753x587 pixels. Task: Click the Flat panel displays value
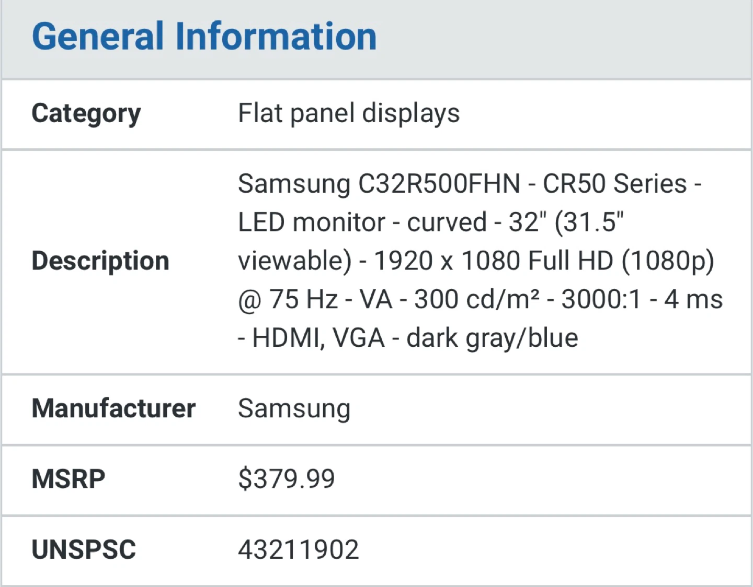[349, 113]
